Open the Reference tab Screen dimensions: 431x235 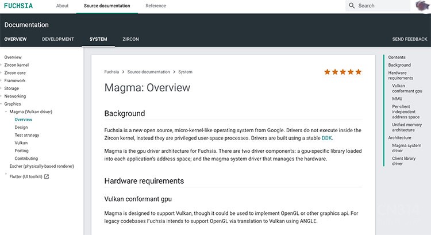click(x=156, y=6)
